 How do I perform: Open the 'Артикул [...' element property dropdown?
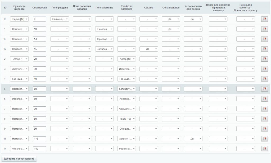(127, 139)
